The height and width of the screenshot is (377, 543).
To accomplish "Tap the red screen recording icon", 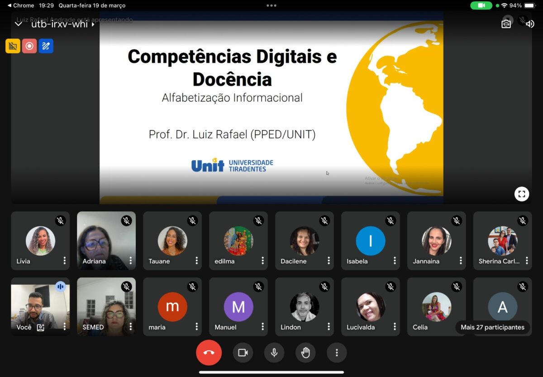I will 29,46.
